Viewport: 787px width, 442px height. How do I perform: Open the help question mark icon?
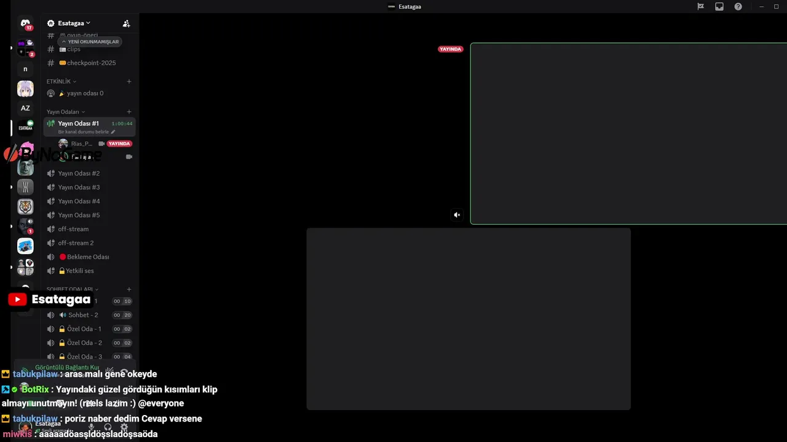point(738,7)
